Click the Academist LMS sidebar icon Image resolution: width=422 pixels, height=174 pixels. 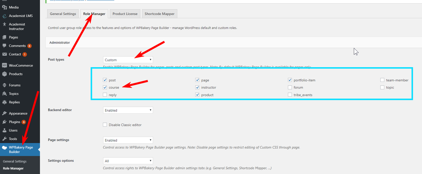(4, 16)
